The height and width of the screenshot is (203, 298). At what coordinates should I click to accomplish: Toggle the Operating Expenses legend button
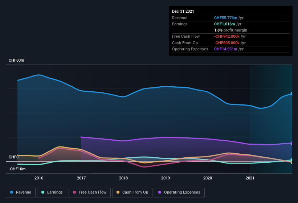pos(179,192)
